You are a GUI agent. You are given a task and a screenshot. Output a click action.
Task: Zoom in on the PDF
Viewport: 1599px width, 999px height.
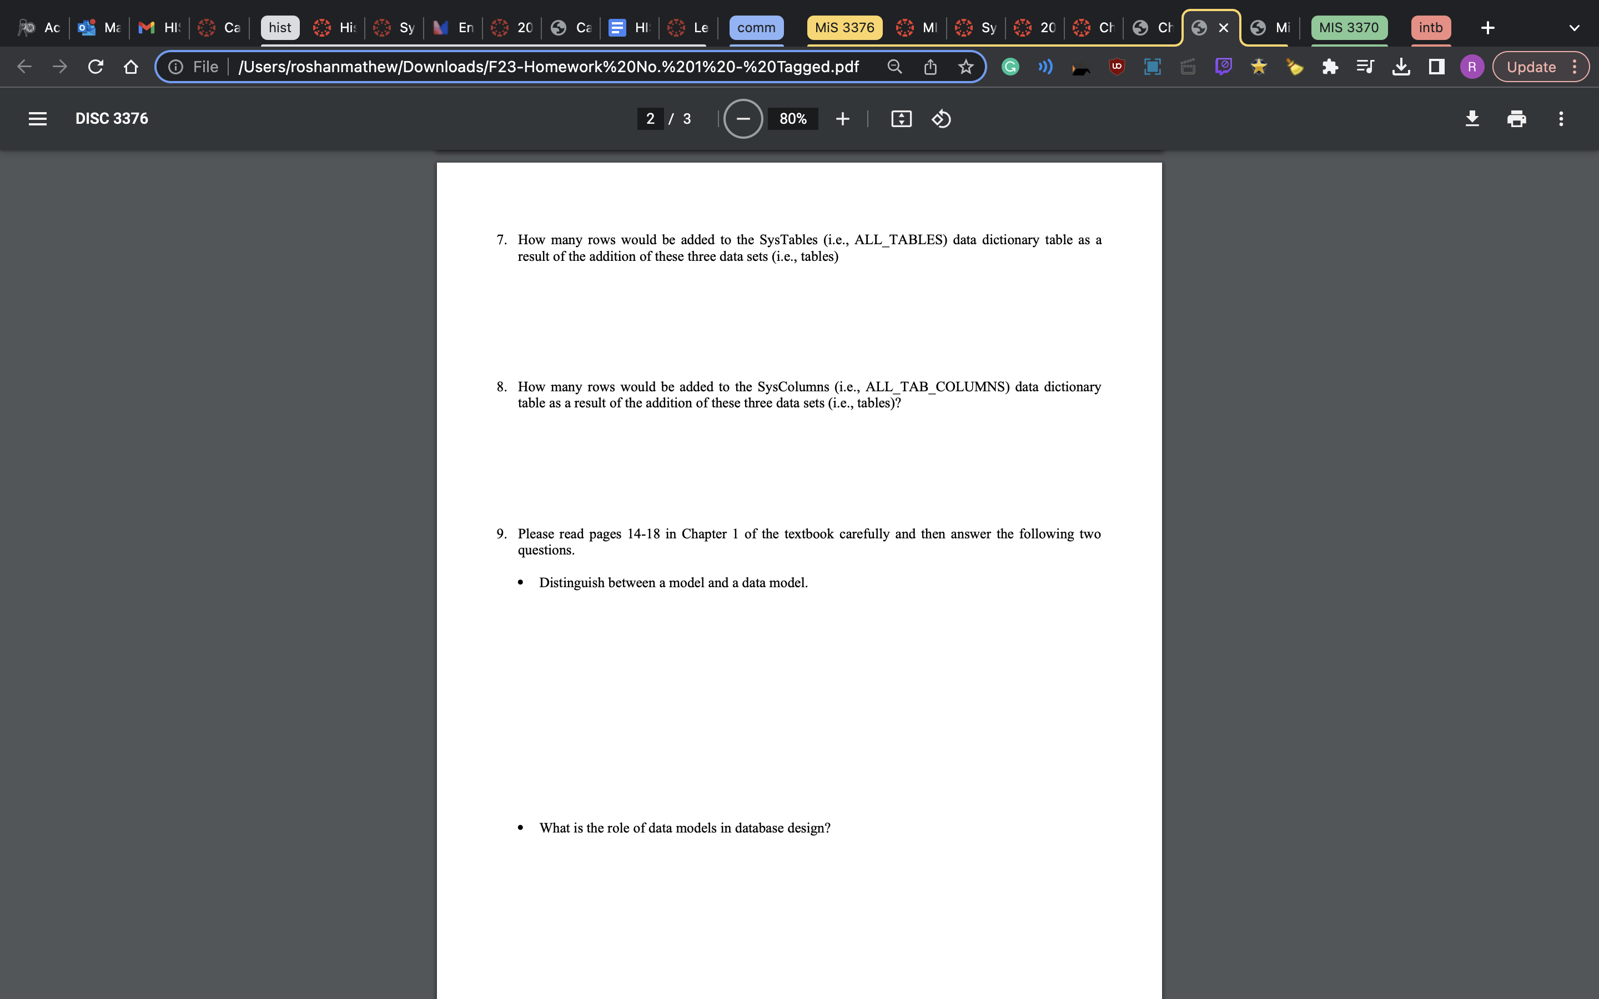[x=842, y=119]
